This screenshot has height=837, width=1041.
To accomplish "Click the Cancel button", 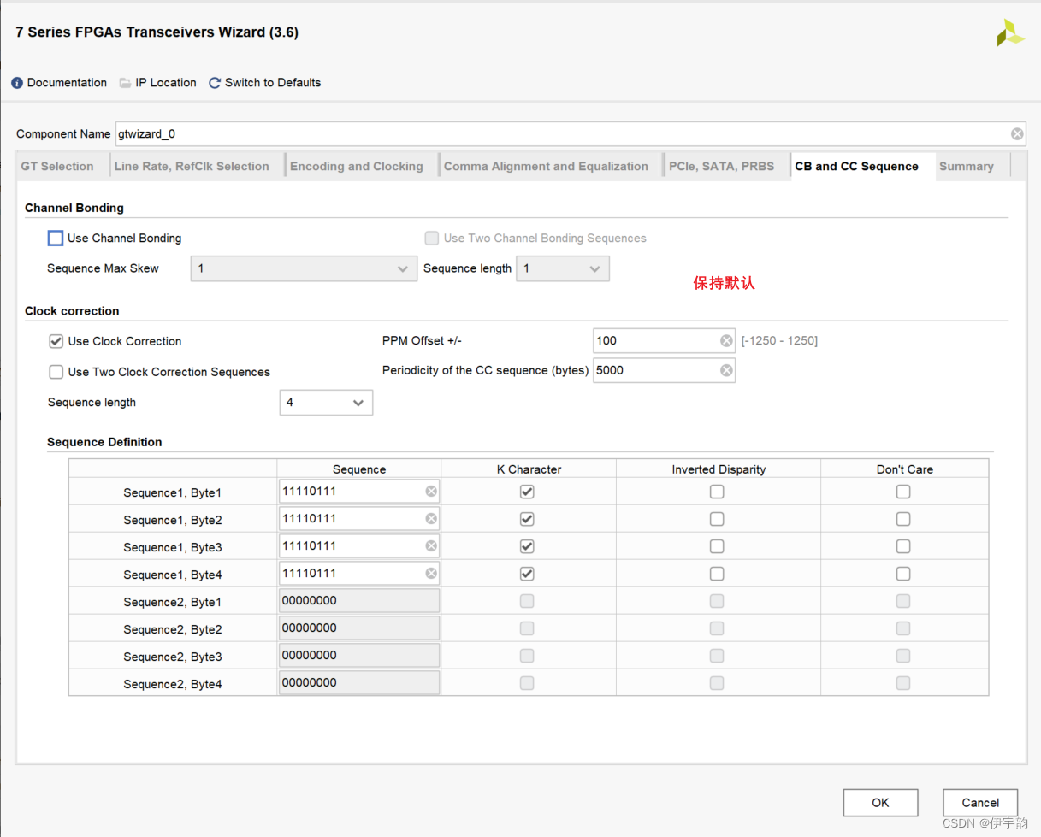I will 980,803.
